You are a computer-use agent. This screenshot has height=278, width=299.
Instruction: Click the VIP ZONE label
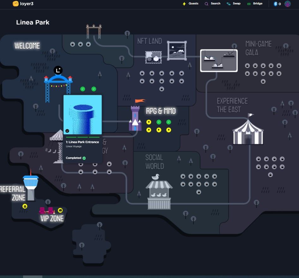[x=52, y=219]
